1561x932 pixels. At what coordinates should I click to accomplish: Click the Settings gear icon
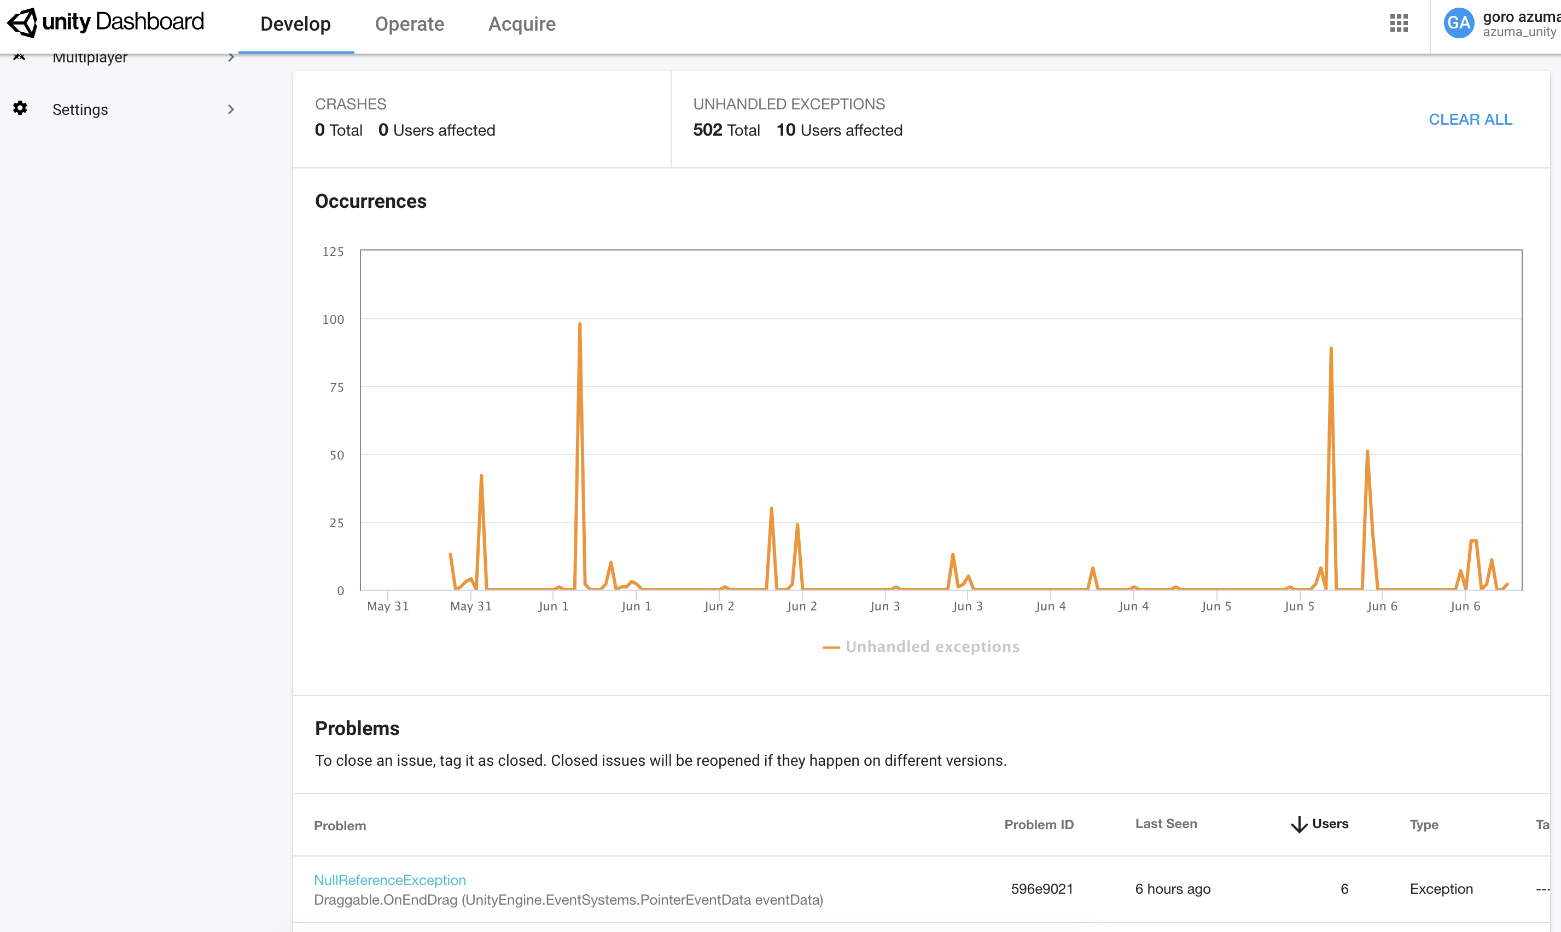pyautogui.click(x=20, y=108)
